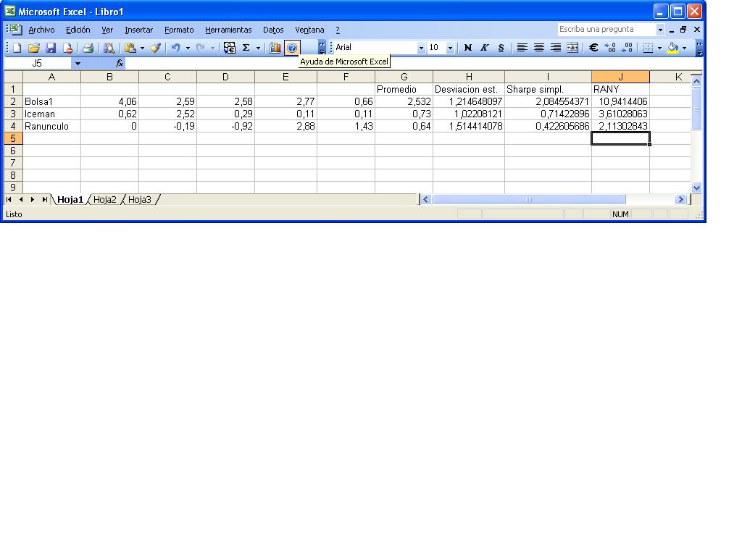
Task: Open the question box dropdown arrow
Action: 660,29
